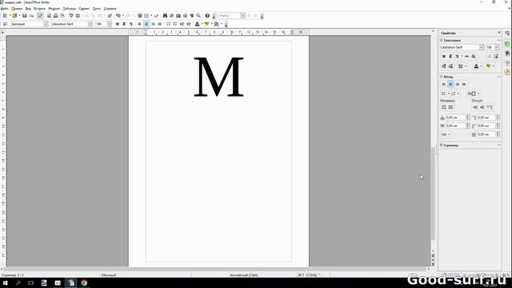This screenshot has height=288, width=512.
Task: Click page count field in status bar
Action: pos(13,275)
